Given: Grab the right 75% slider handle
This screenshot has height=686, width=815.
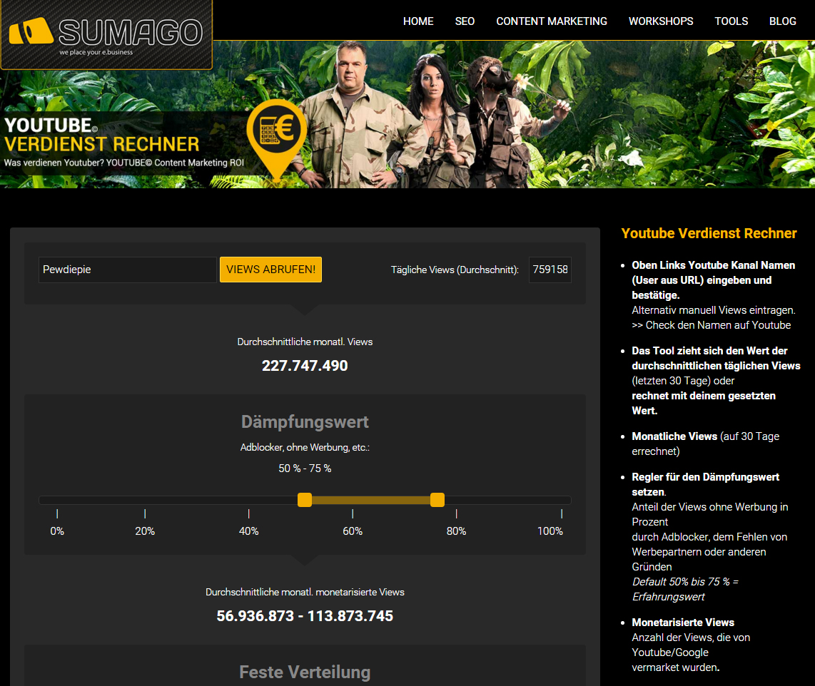Looking at the screenshot, I should click(x=437, y=500).
